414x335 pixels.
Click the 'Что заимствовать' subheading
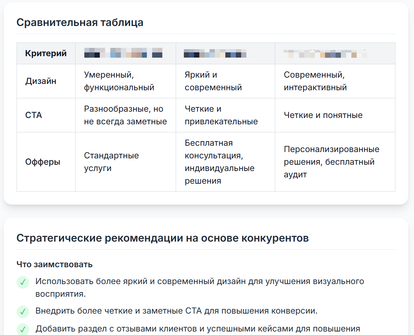[54, 264]
